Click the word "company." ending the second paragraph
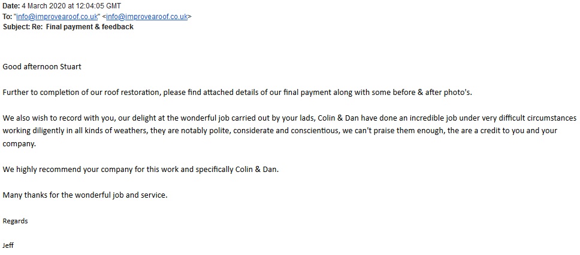This screenshot has width=580, height=255. [x=19, y=144]
